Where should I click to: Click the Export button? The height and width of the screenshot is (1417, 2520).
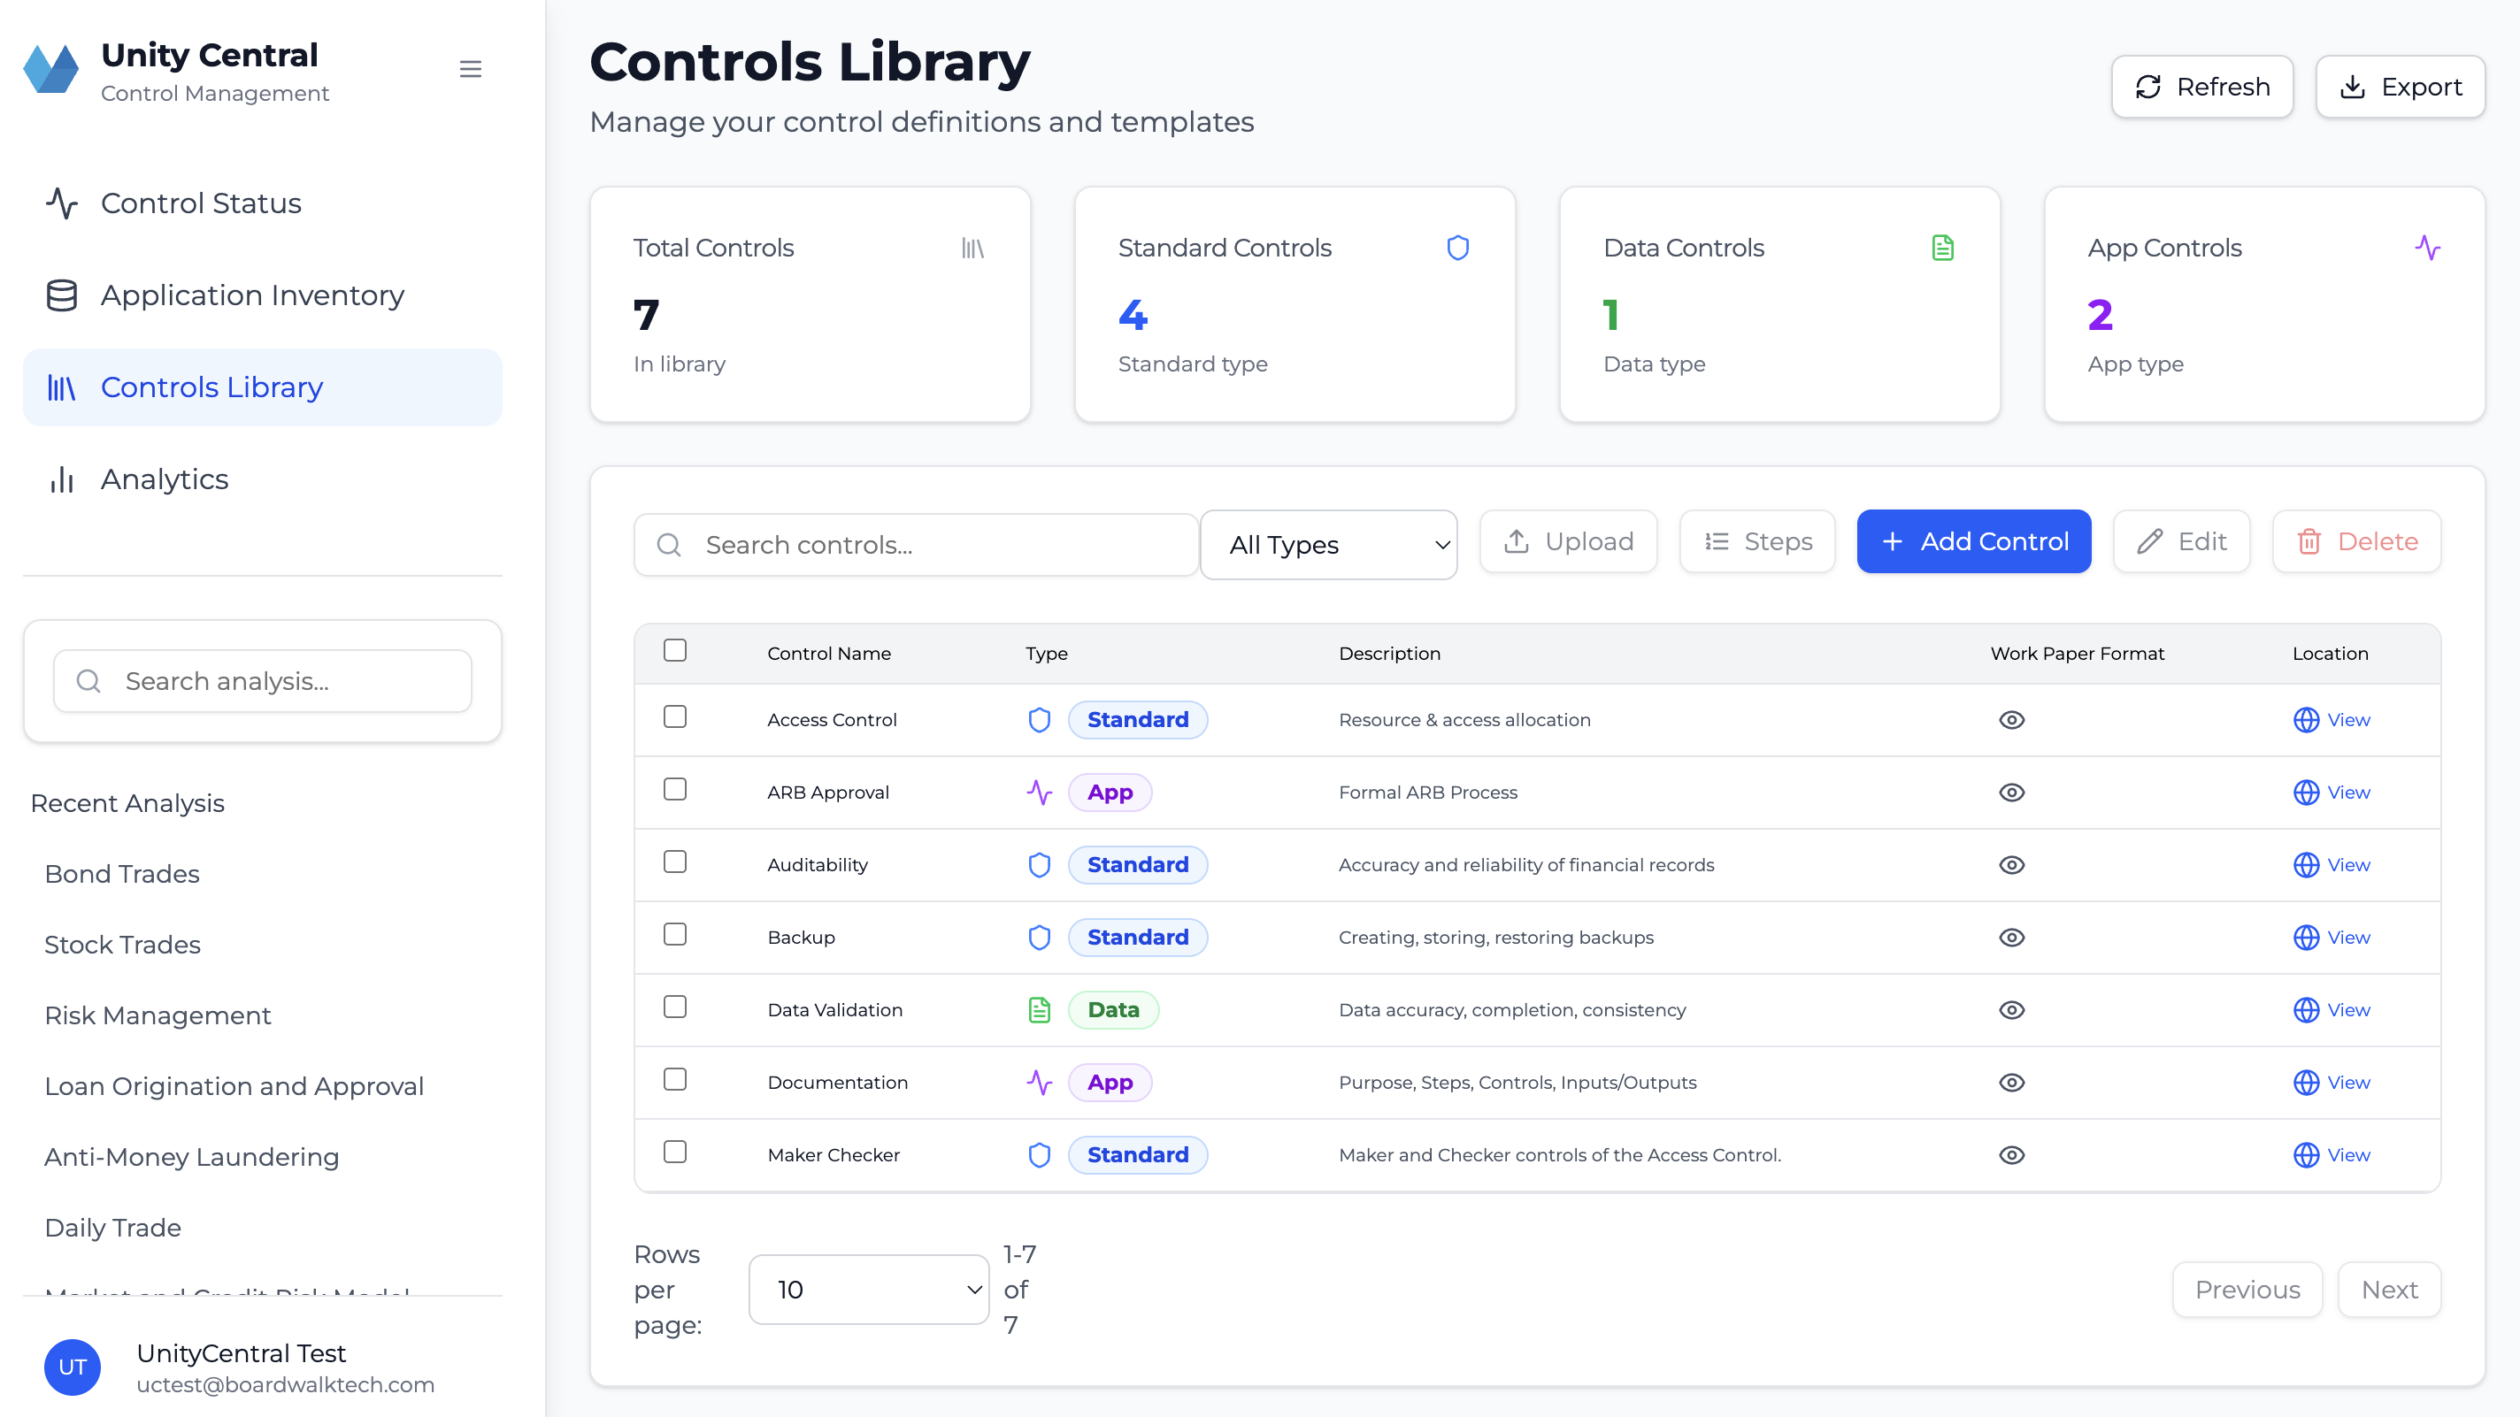click(x=2400, y=87)
